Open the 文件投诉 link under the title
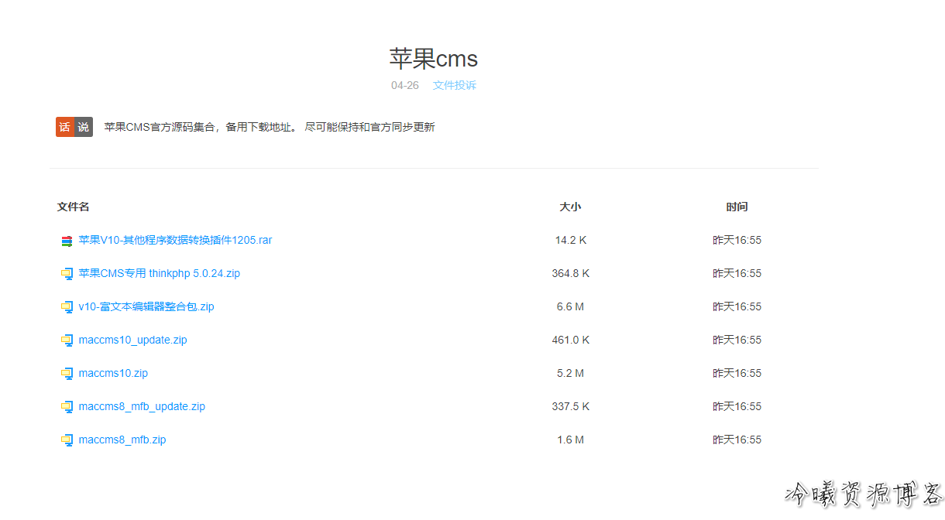 [x=455, y=85]
